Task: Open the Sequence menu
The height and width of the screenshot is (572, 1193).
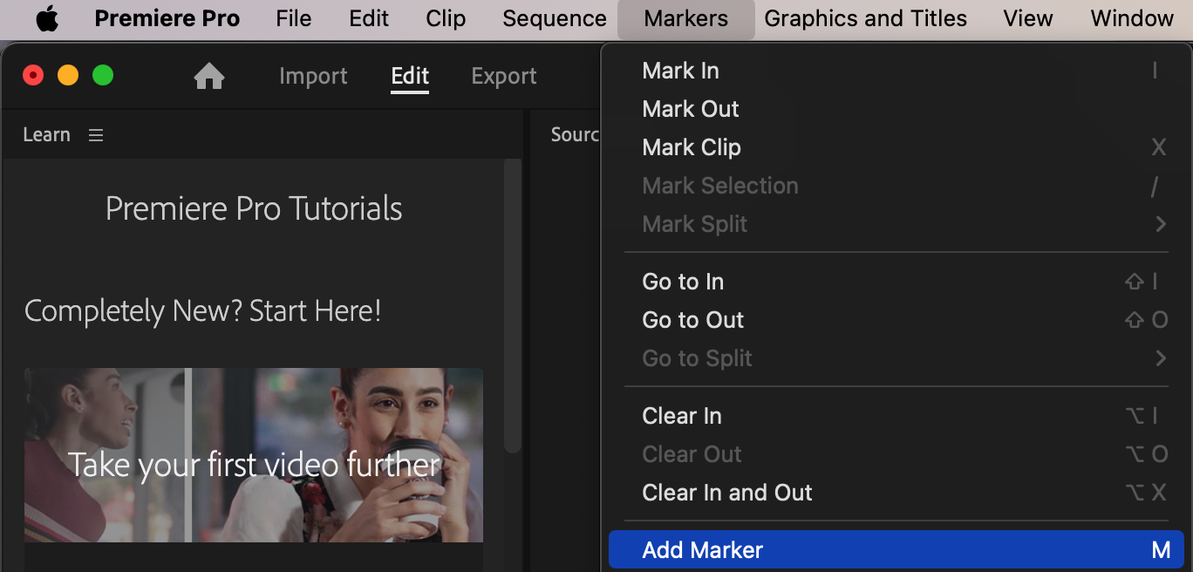Action: 555,18
